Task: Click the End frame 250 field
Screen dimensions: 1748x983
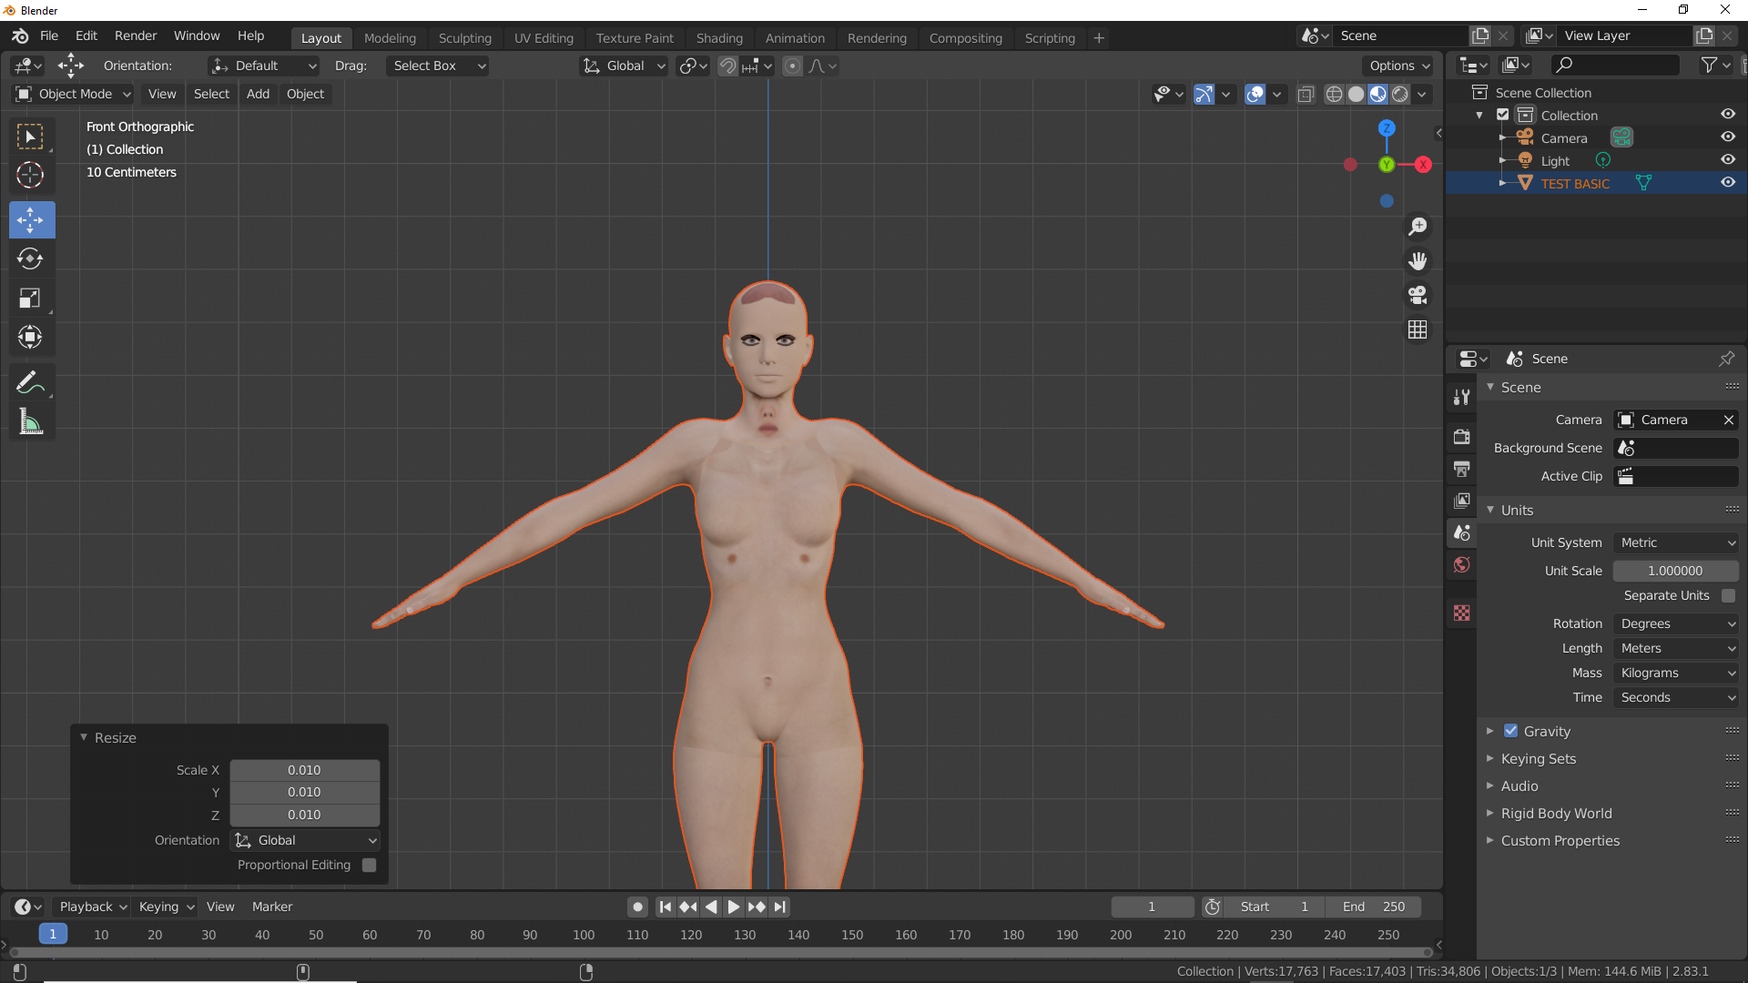Action: 1373,907
